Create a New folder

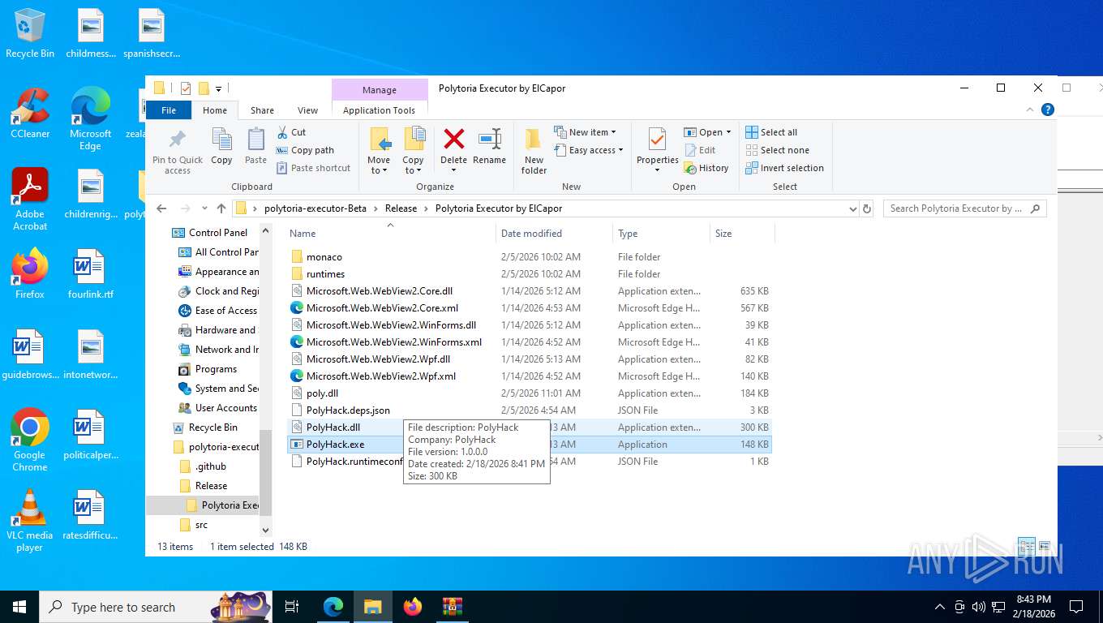[x=534, y=151]
